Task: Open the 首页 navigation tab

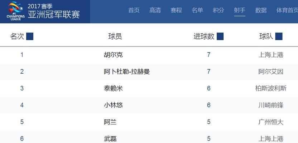Action: pos(134,10)
